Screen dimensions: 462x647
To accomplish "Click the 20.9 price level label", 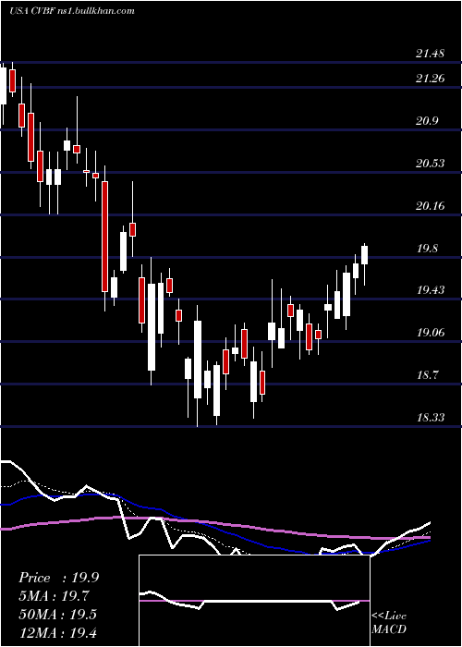I will (427, 120).
